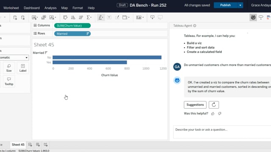Click the New Worksheet toolbar icon
The image size is (271, 152).
(35, 17)
